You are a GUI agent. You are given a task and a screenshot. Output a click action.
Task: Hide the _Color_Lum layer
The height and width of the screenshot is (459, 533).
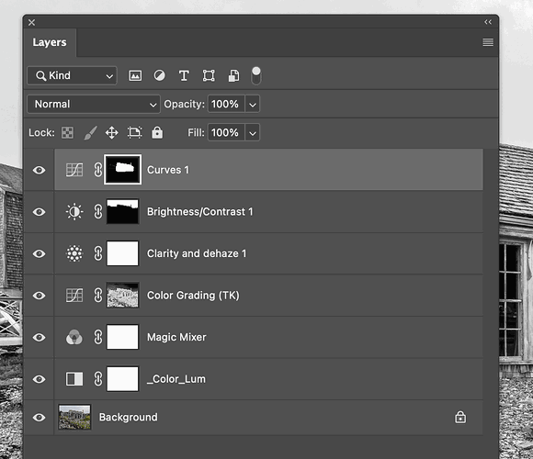click(40, 379)
